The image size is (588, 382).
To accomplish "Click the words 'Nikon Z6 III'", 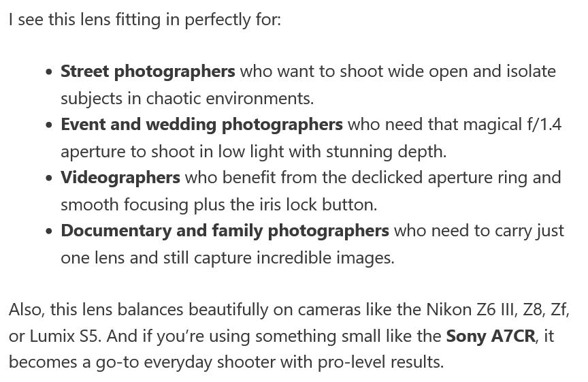I will [472, 310].
